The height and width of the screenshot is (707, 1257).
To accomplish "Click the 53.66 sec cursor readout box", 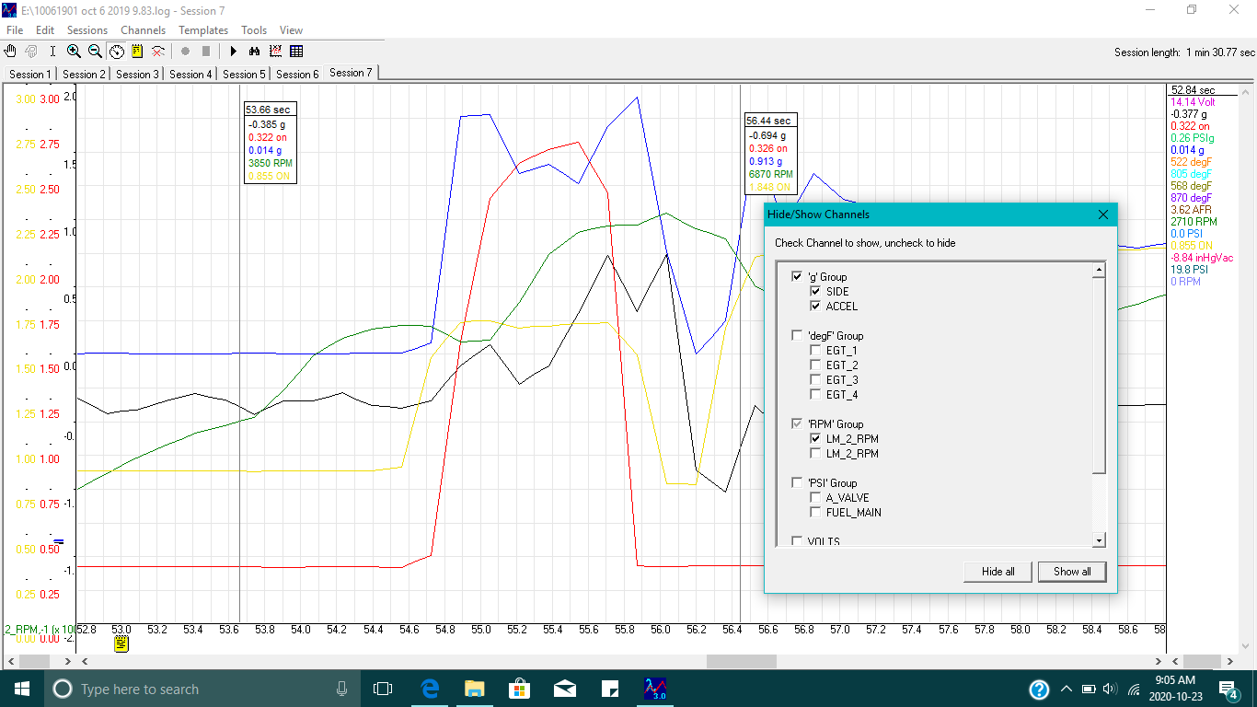I will [x=271, y=144].
